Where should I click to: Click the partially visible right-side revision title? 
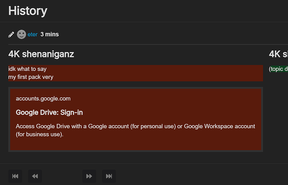[x=278, y=54]
